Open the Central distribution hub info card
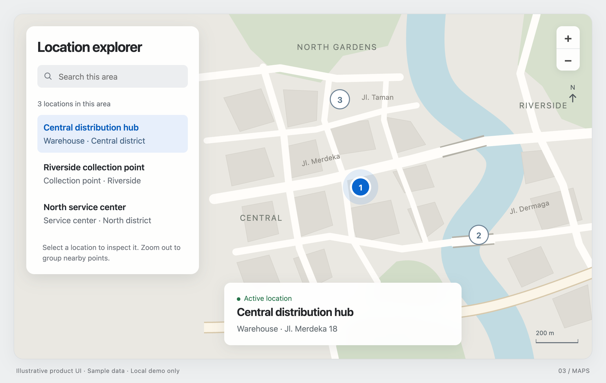606x383 pixels. click(343, 314)
